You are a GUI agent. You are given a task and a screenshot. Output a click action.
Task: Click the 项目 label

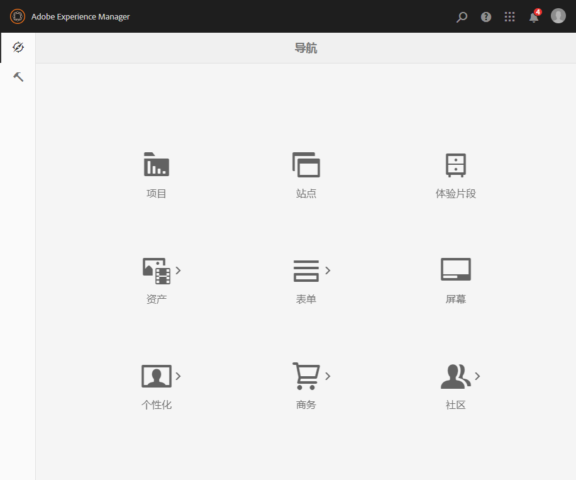157,193
